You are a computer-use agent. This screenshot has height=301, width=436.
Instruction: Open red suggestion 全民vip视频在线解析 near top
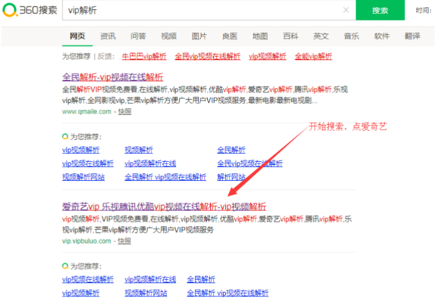coord(207,57)
